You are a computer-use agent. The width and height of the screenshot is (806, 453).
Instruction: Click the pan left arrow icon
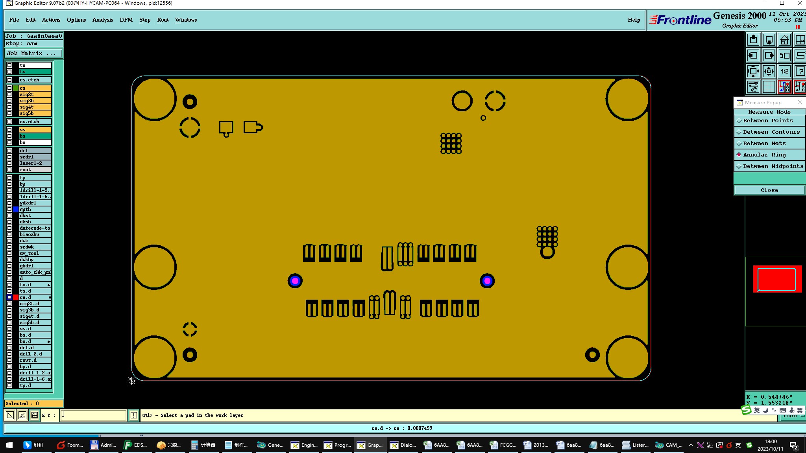753,56
